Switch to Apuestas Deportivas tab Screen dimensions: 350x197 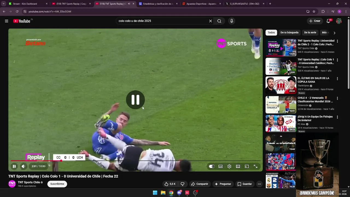click(x=202, y=4)
